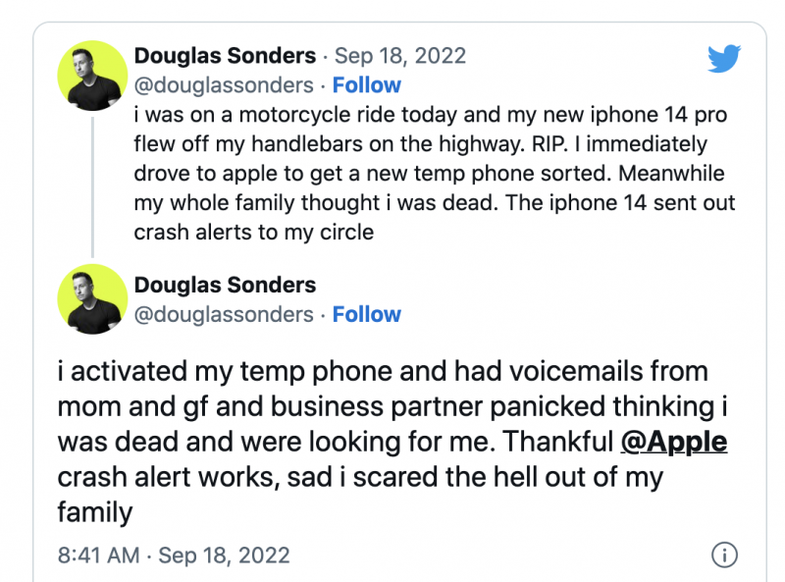Click the word 'family' ending the reply
The width and height of the screenshot is (785, 582).
coord(95,512)
